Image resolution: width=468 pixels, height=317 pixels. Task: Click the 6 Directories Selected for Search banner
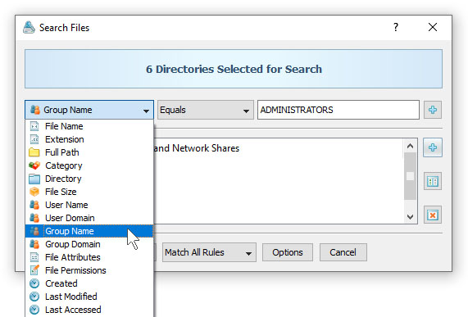(234, 69)
